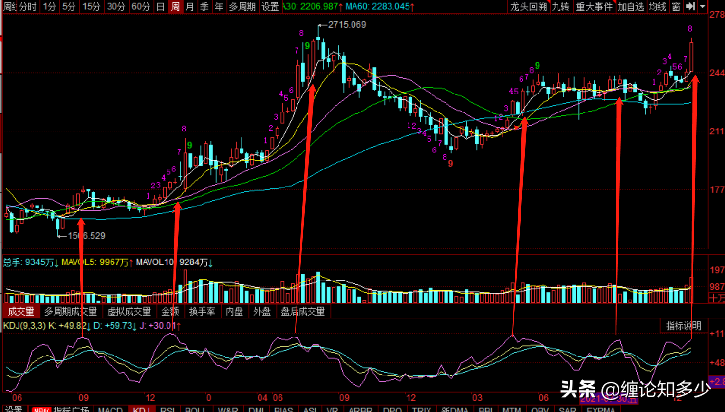Screen dimensions: 725x412
Task: Open the top 设置 settings button
Action: click(x=270, y=6)
